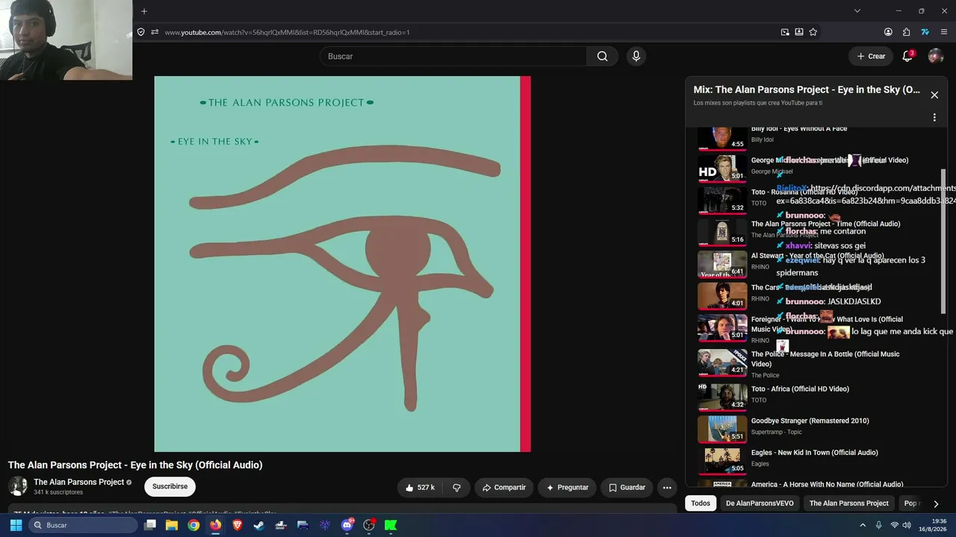Open File Explorer from the taskbar
This screenshot has width=956, height=537.
point(172,525)
